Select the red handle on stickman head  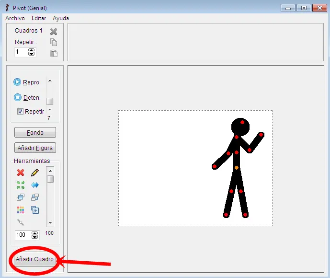coord(242,122)
